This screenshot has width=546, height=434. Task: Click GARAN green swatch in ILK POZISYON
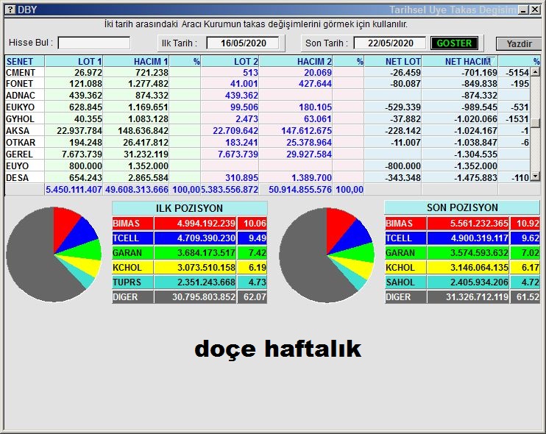click(x=132, y=252)
